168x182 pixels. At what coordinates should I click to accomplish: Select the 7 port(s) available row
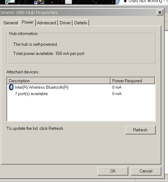coord(81,94)
